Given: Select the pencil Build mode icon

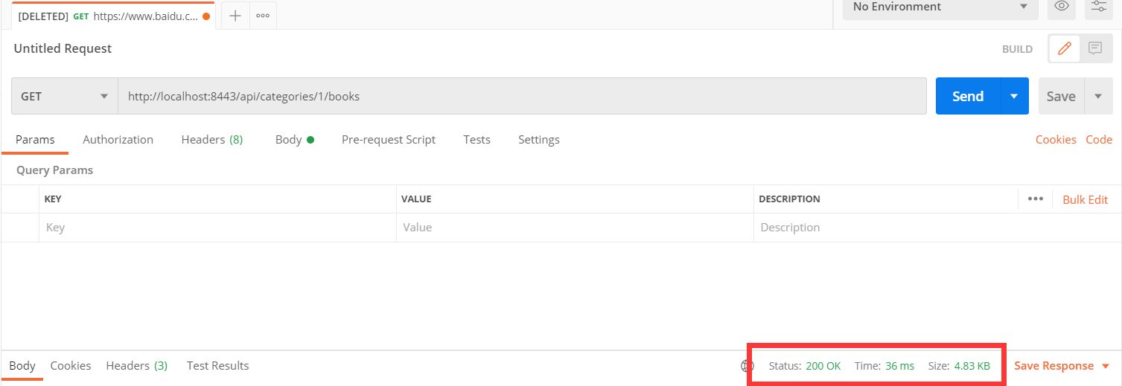Looking at the screenshot, I should point(1065,48).
